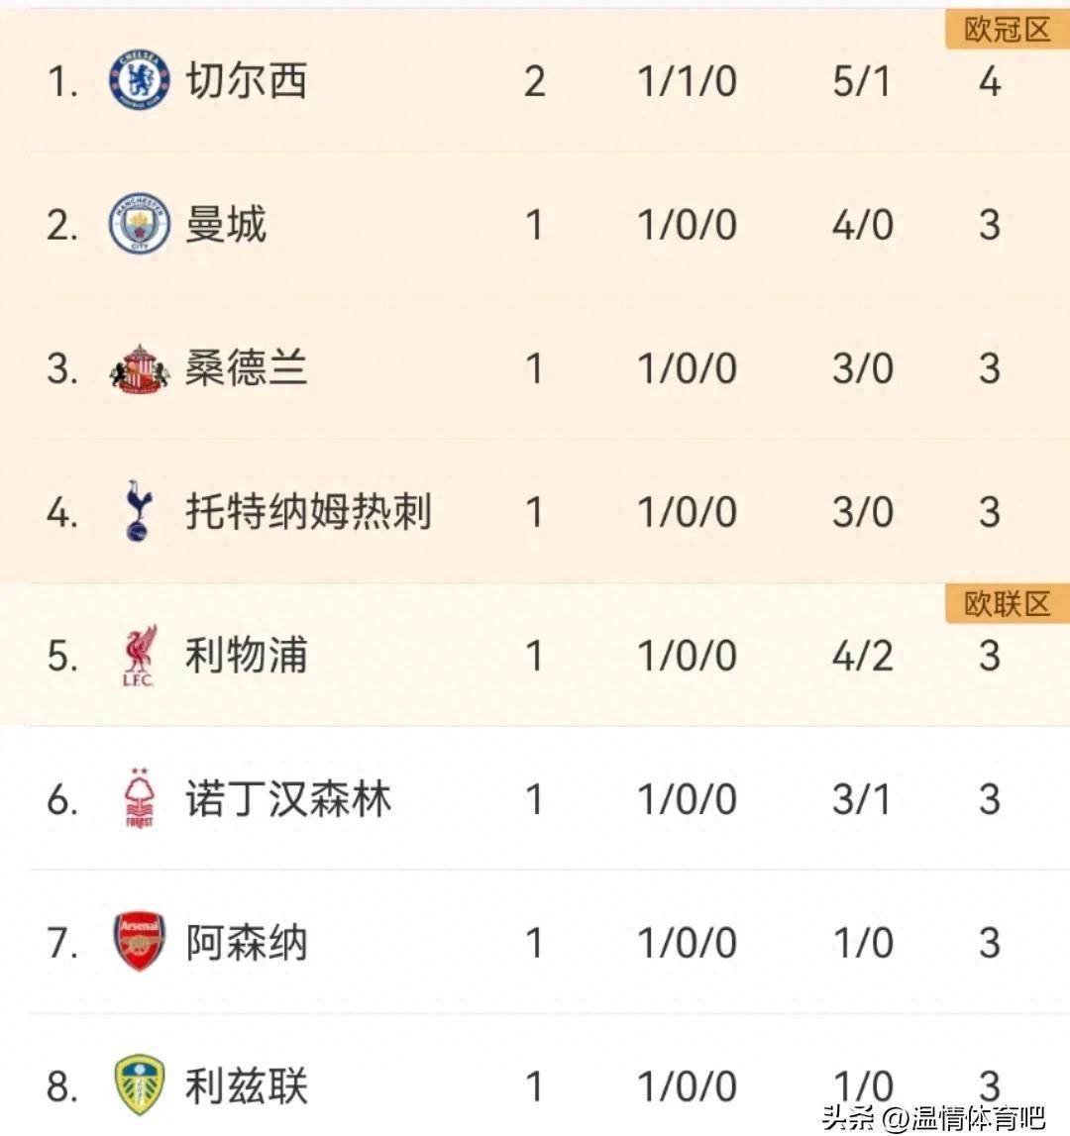Click the Manchester City club crest

point(139,224)
